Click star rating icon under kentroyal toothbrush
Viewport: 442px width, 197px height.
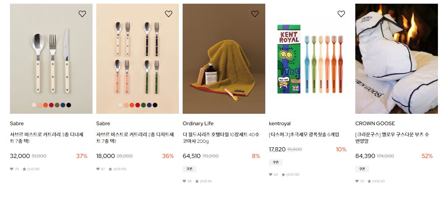point(283,175)
